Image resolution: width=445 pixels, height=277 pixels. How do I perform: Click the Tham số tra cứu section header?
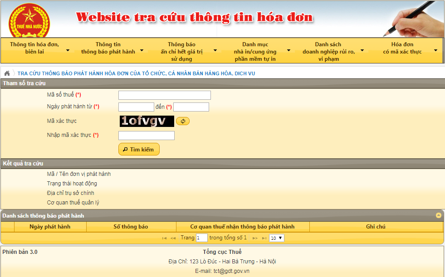click(222, 83)
